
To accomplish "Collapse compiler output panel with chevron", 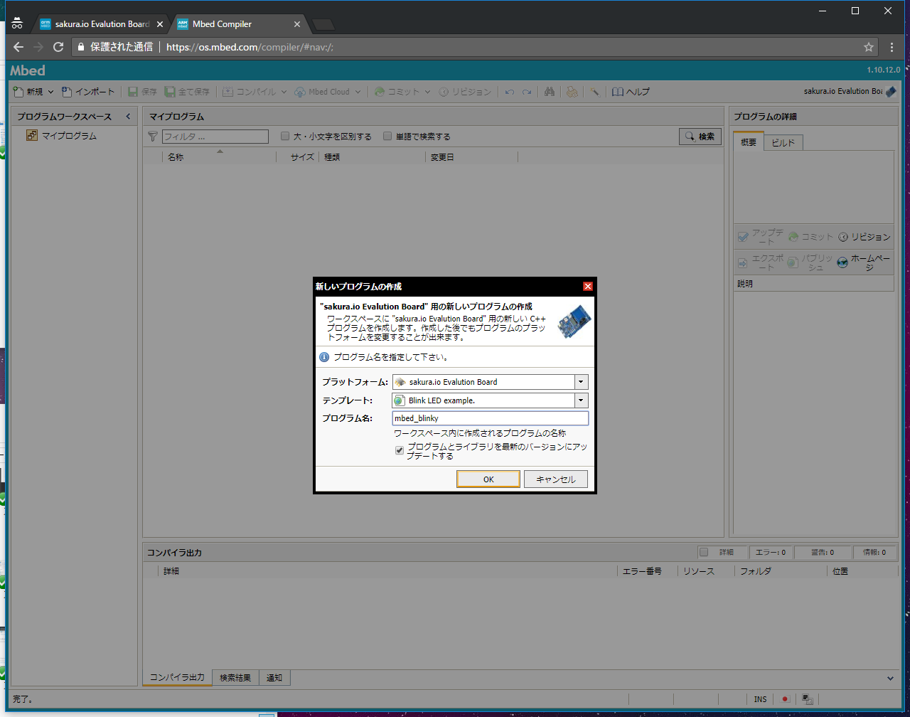I will 891,679.
